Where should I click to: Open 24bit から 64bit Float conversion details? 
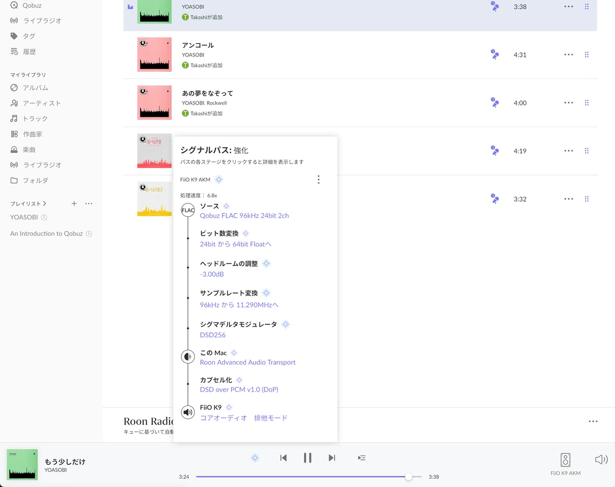(236, 244)
